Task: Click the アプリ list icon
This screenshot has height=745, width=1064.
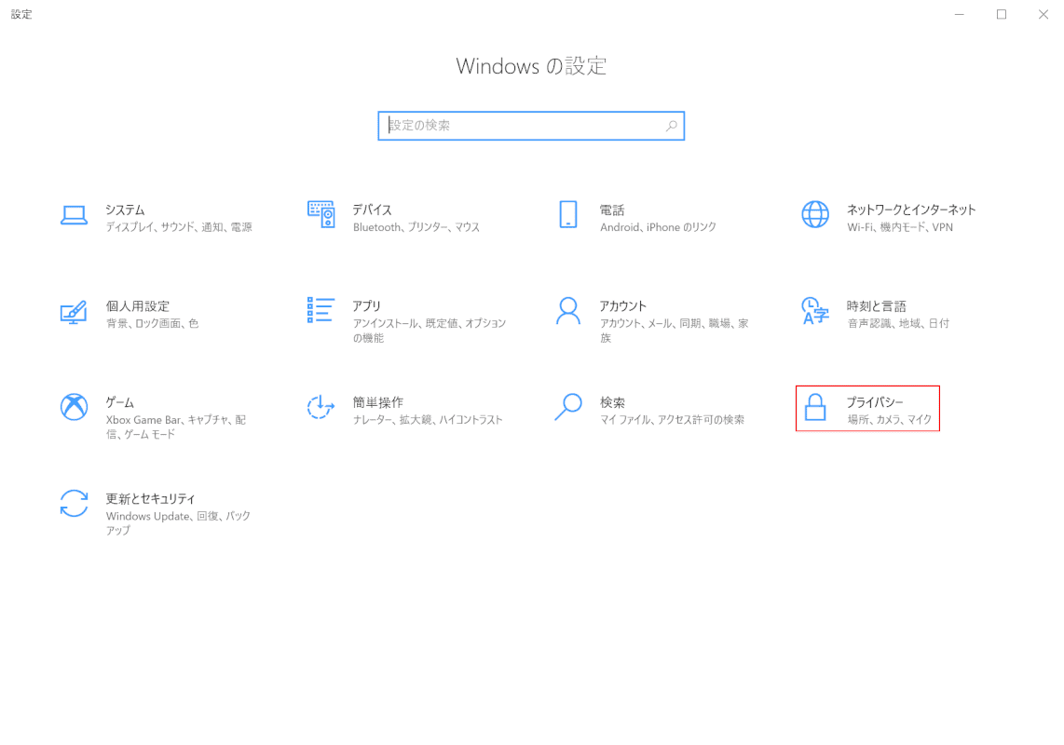Action: (321, 310)
